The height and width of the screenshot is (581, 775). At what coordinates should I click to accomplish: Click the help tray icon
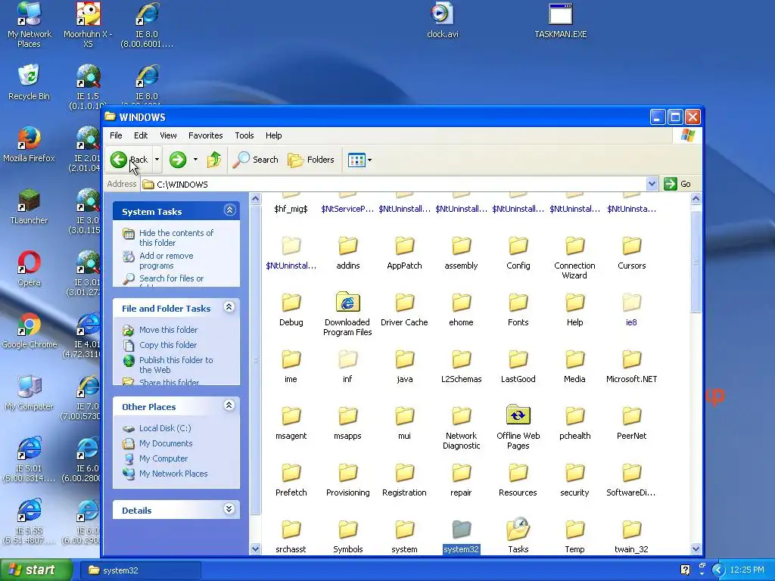[x=686, y=570]
